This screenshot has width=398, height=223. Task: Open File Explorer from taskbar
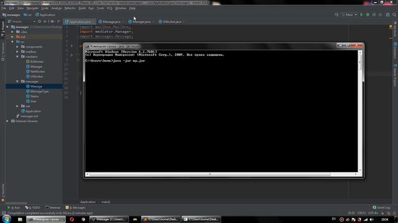(x=20, y=219)
